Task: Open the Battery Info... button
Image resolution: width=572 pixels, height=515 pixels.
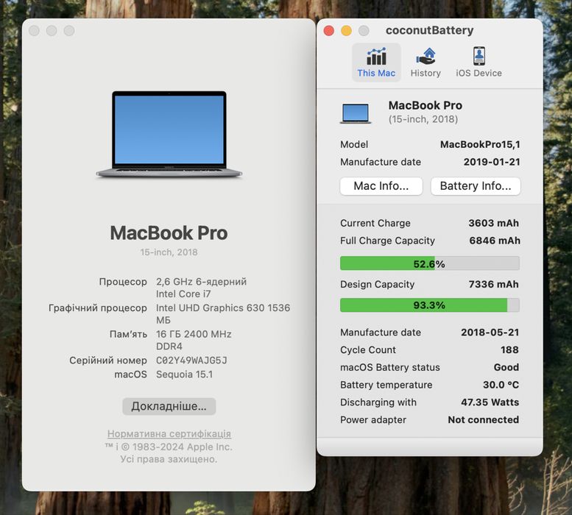Action: pos(476,186)
